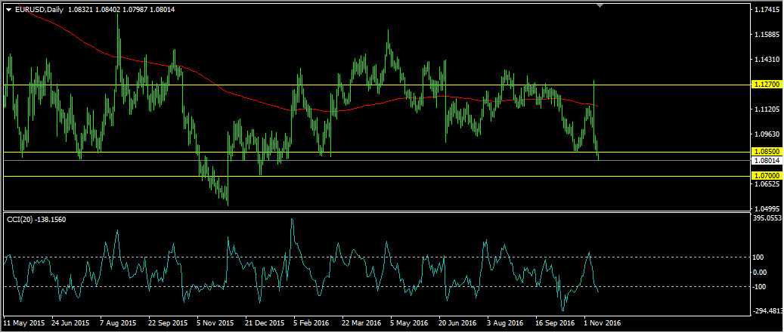Viewport: 784px width, 333px height.
Task: Open the chart menu arrow beside EURUSD,Daily
Action: 8,10
